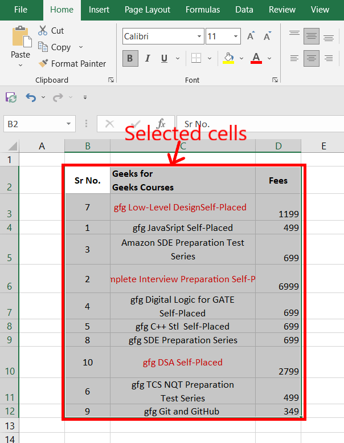
Task: Select column B header
Action: [88, 146]
